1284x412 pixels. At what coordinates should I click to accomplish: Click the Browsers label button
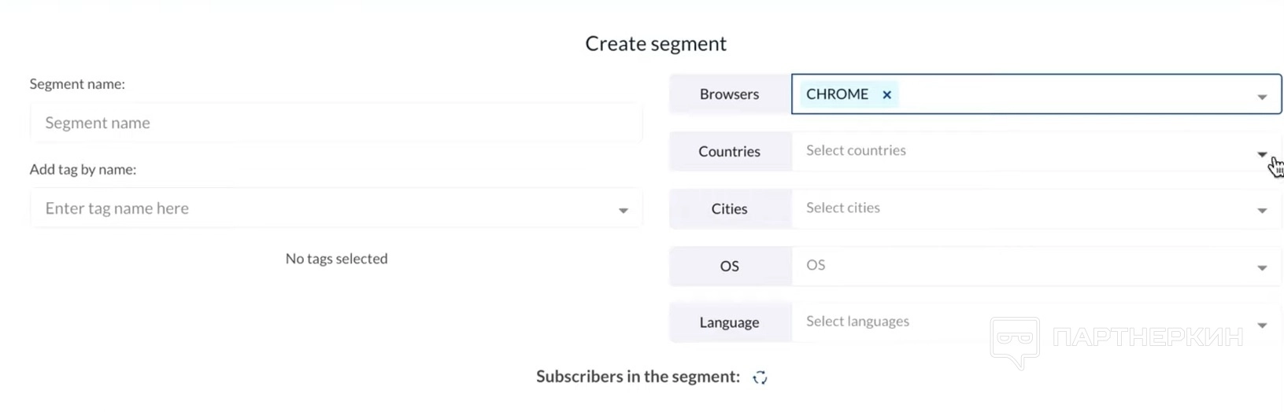pyautogui.click(x=730, y=94)
